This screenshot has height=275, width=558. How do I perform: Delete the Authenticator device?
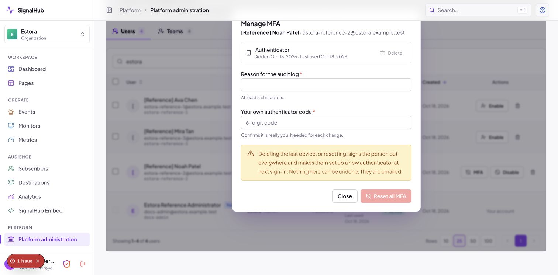[x=391, y=53]
